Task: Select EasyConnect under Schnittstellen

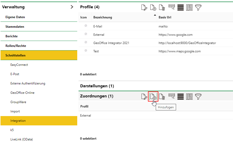Action: pos(19,65)
